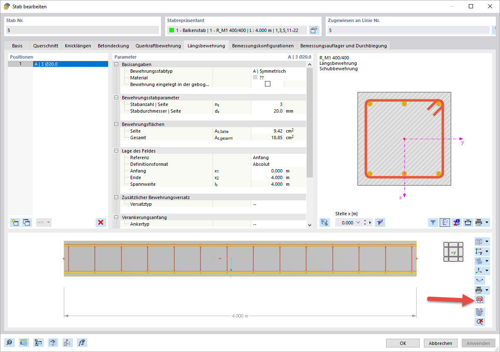The height and width of the screenshot is (352, 500).
Task: Click the +y view cube face
Action: (453, 252)
